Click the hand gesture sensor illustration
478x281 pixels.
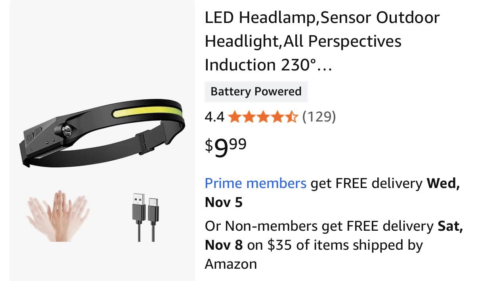[x=59, y=216]
